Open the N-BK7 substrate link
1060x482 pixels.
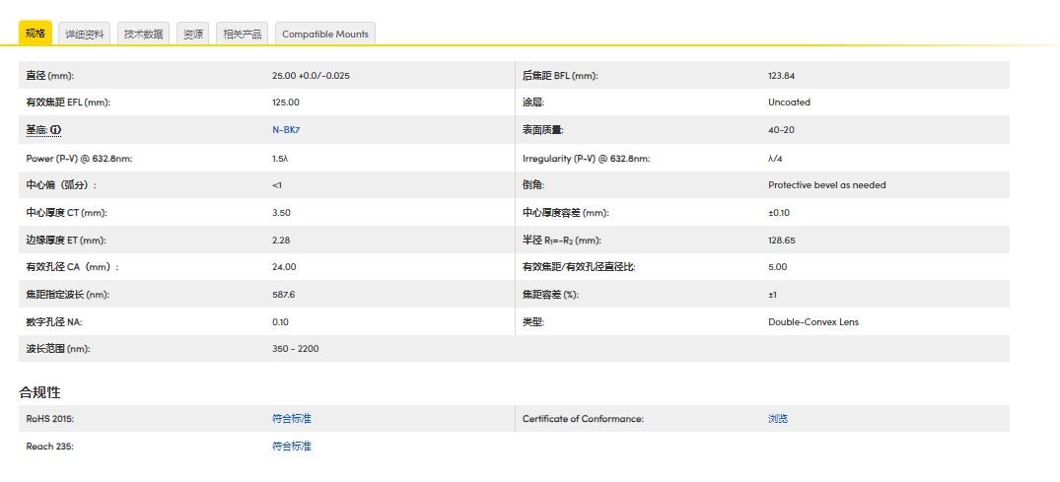(286, 130)
